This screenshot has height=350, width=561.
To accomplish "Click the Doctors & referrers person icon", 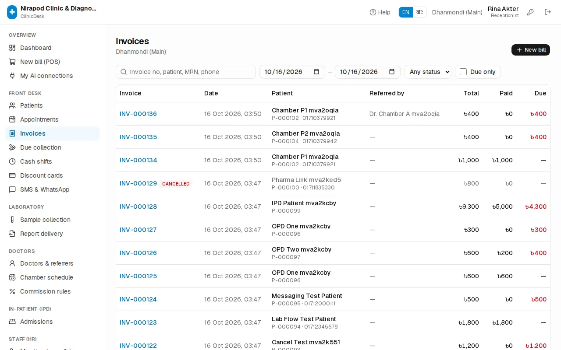I will point(12,263).
